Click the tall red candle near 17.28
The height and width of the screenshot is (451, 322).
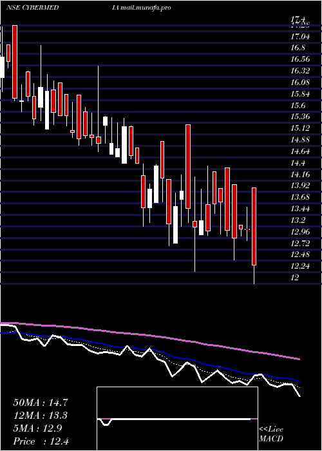[x=15, y=62]
